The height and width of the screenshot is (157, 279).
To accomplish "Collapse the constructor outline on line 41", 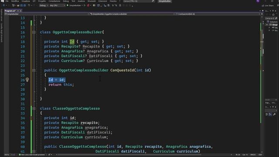I will tap(34, 151).
